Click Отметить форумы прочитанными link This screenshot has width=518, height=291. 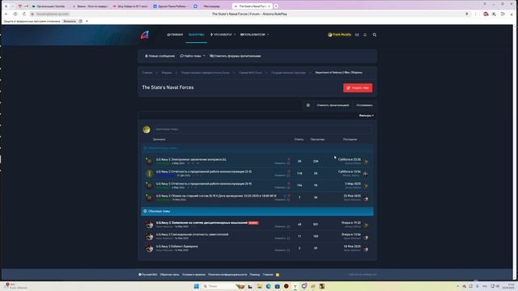point(236,56)
